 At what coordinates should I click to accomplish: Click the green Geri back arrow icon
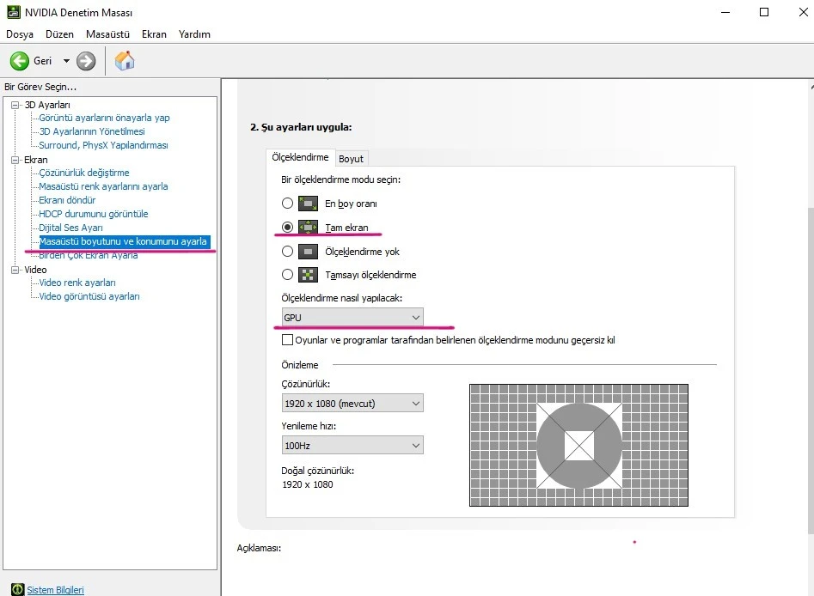click(x=19, y=61)
